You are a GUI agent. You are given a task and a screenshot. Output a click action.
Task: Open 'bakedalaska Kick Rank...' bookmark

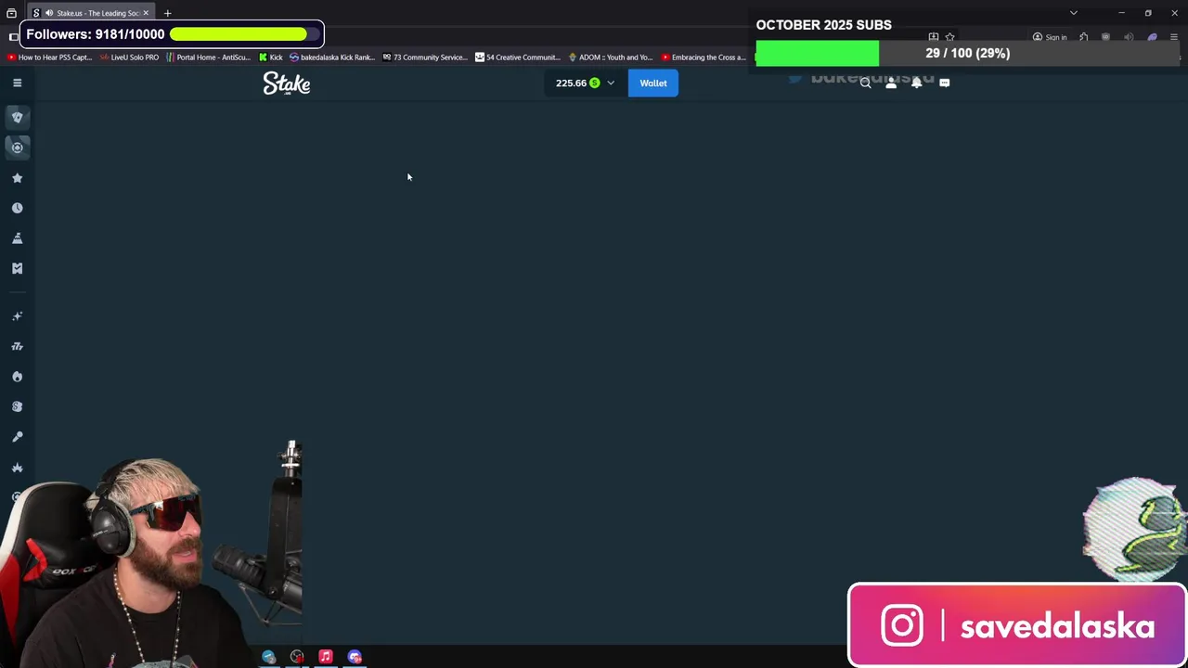[x=332, y=57]
